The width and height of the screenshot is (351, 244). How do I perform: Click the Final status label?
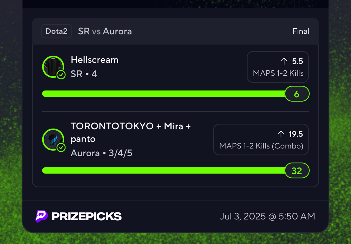tap(301, 31)
